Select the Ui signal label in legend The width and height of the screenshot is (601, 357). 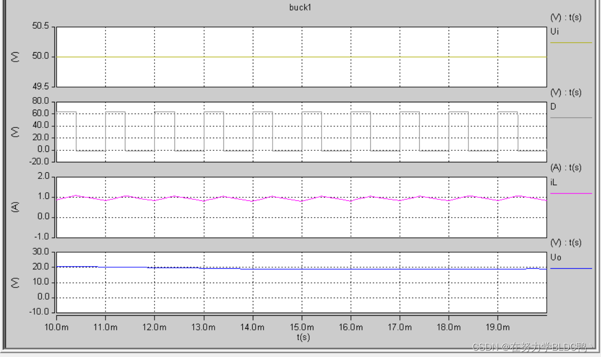(x=555, y=31)
